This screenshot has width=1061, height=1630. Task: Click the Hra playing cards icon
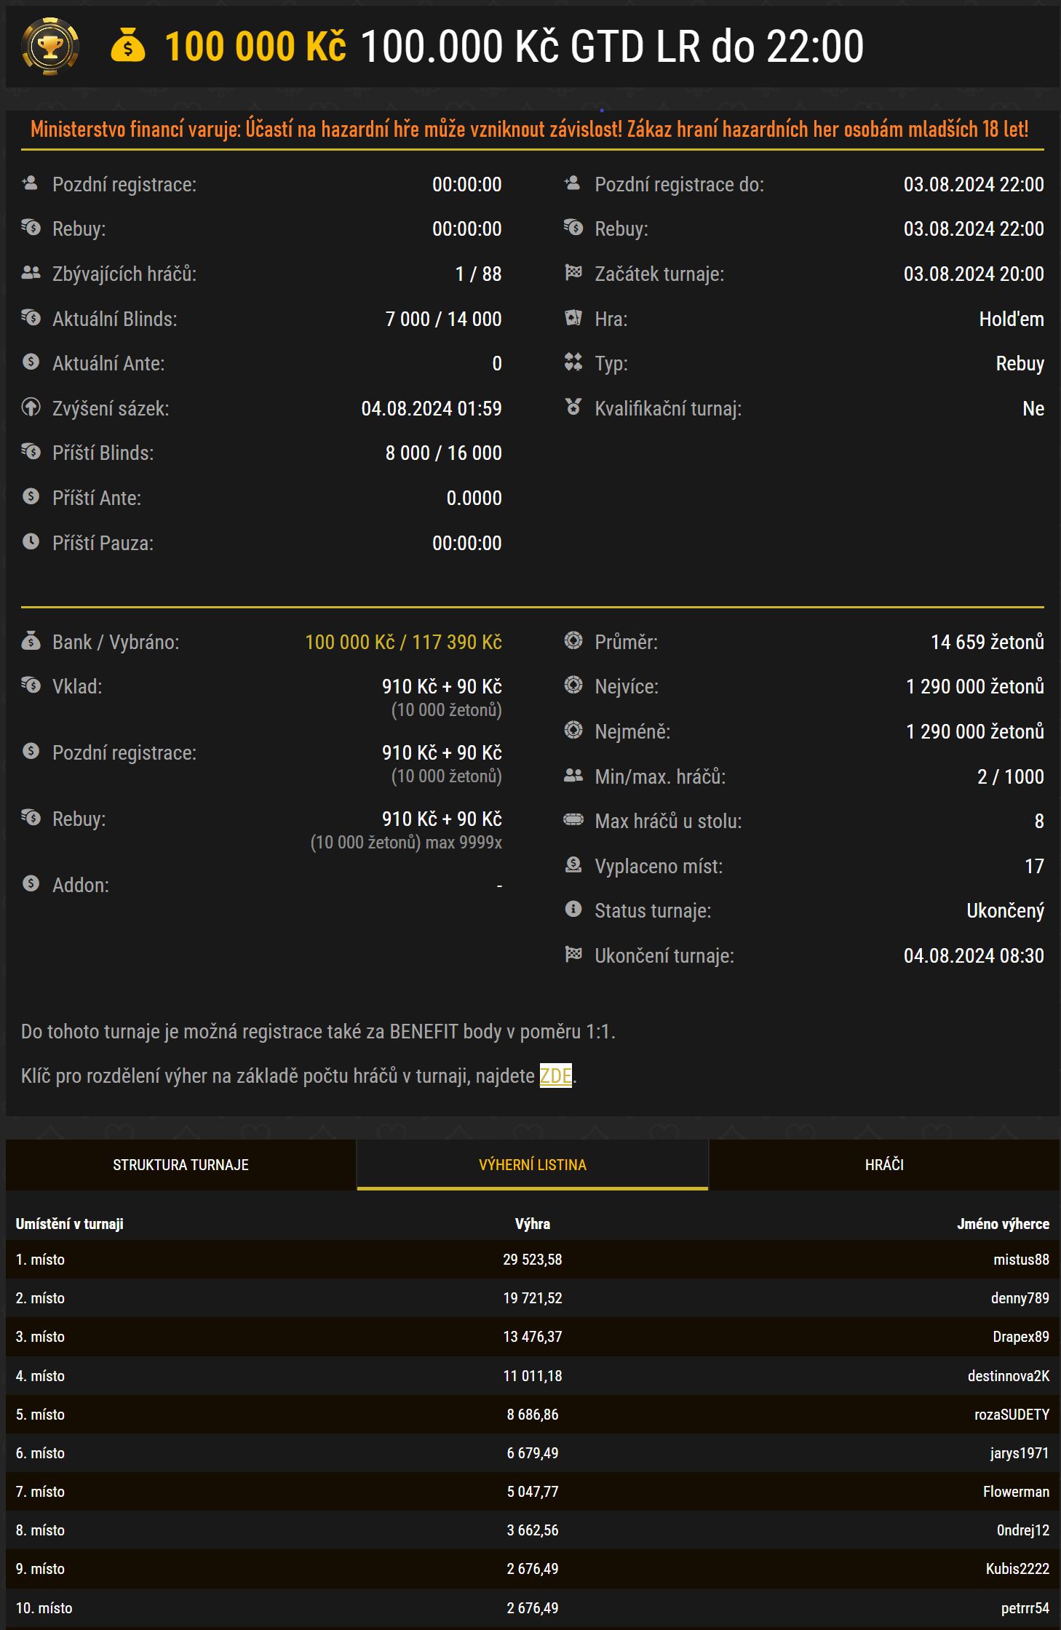pyautogui.click(x=573, y=318)
